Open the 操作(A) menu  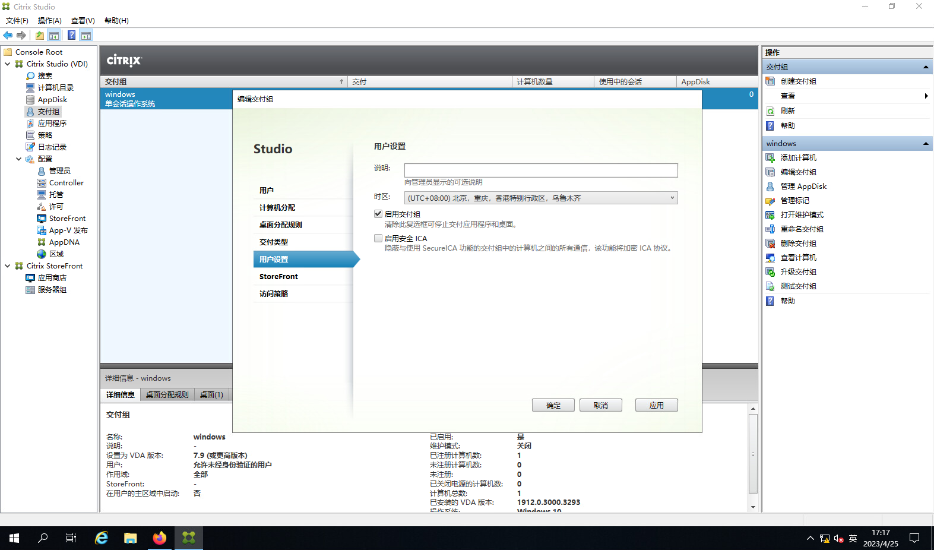coord(49,21)
